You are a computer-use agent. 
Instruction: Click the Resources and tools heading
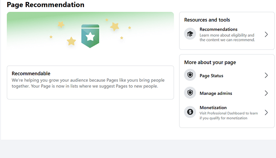tap(207, 20)
